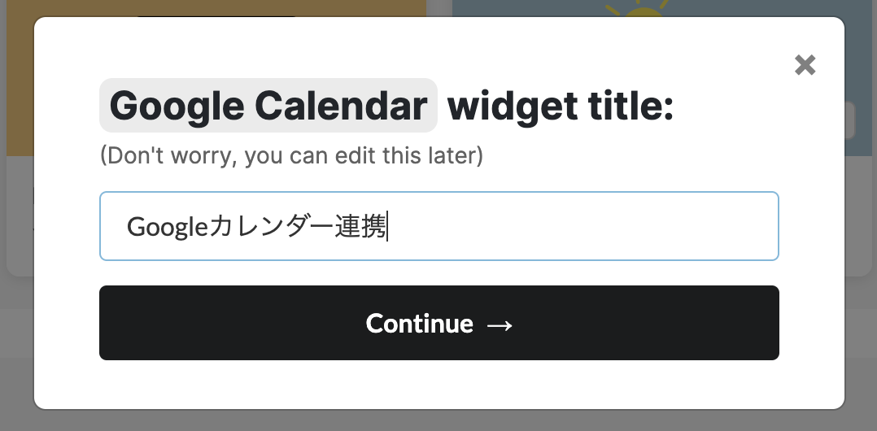Viewport: 877px width, 431px height.
Task: Close the widget title dialog
Action: (805, 65)
